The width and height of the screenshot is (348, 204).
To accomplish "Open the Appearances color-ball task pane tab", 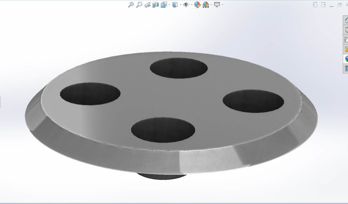I will (346, 59).
